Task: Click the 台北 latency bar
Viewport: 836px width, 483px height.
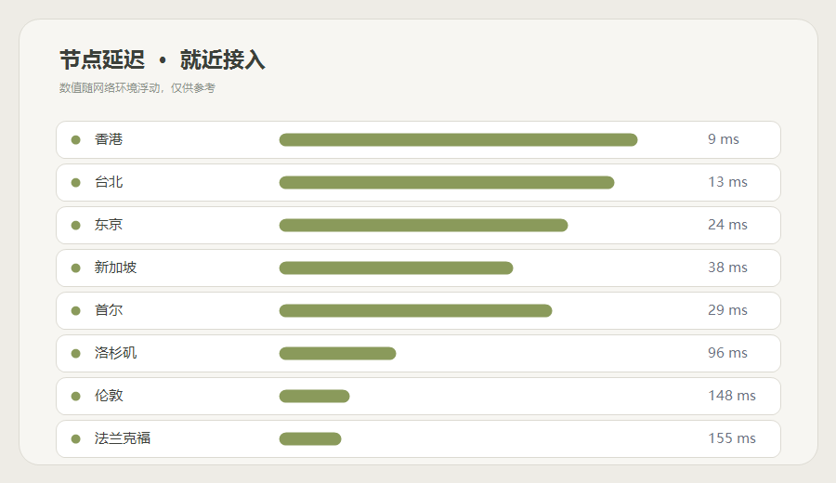Action: pyautogui.click(x=447, y=182)
